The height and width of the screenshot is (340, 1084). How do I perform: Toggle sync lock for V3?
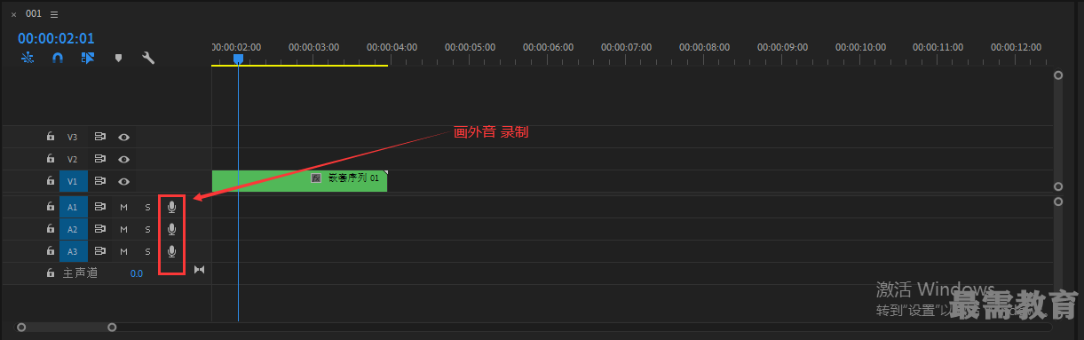[x=100, y=137]
